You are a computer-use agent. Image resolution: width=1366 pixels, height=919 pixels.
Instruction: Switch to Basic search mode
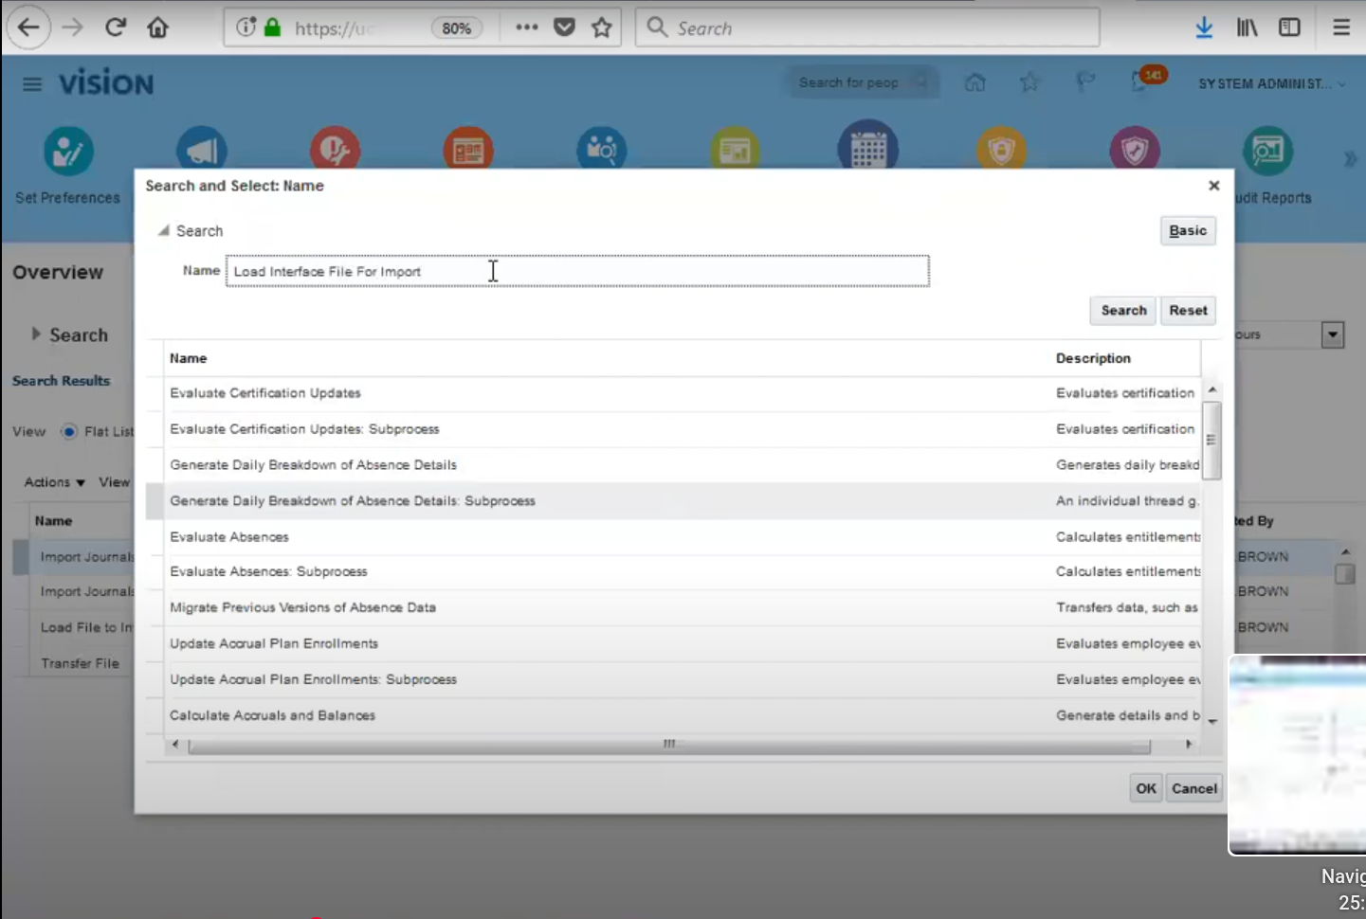click(x=1187, y=231)
